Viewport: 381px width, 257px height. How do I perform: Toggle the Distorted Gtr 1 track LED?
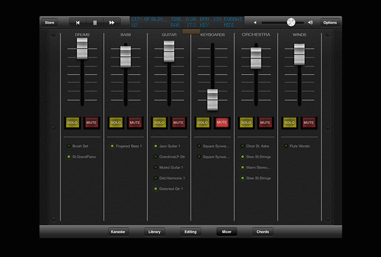tap(156, 189)
